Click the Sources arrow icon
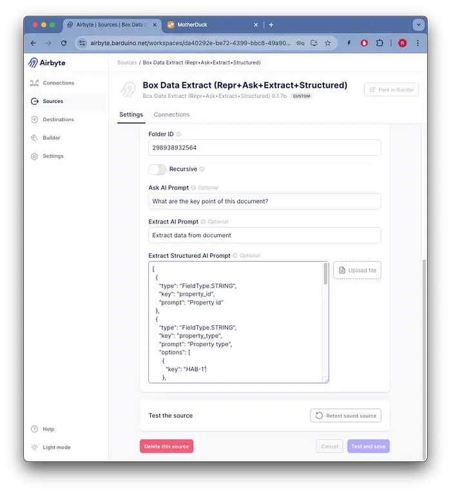The width and height of the screenshot is (451, 493). 35,101
